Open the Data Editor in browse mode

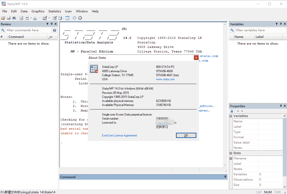[60, 18]
